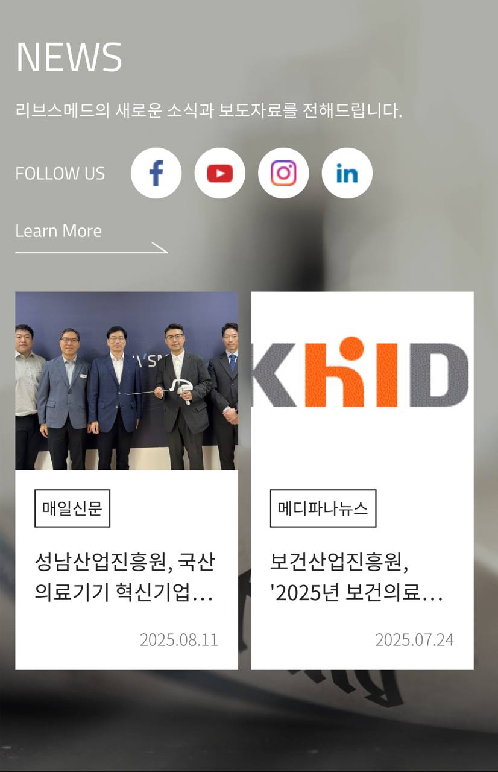Click the truncated 의료기기 혁신기업… title line
Viewport: 498px width, 772px height.
coord(124,593)
